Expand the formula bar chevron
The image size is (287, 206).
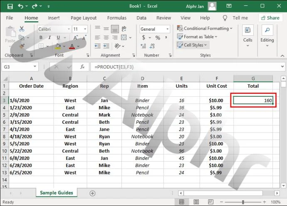click(x=282, y=66)
